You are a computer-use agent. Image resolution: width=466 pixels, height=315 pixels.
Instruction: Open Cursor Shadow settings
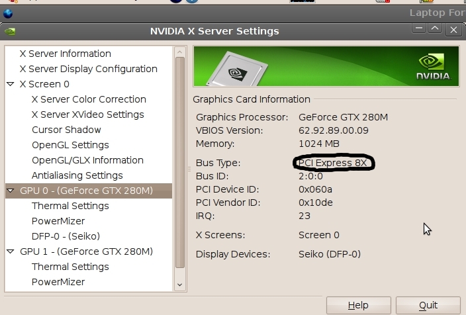(x=66, y=130)
